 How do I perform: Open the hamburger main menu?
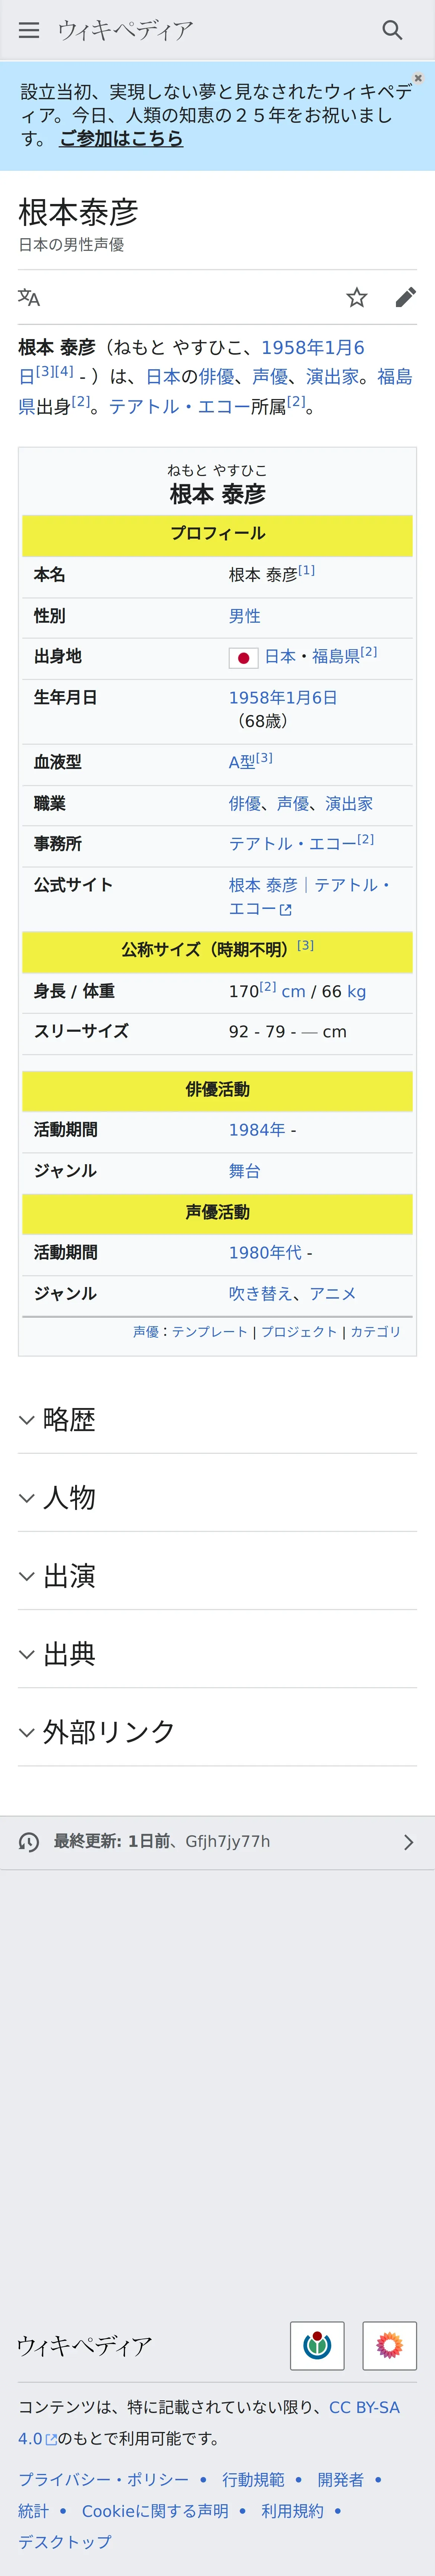[x=29, y=30]
